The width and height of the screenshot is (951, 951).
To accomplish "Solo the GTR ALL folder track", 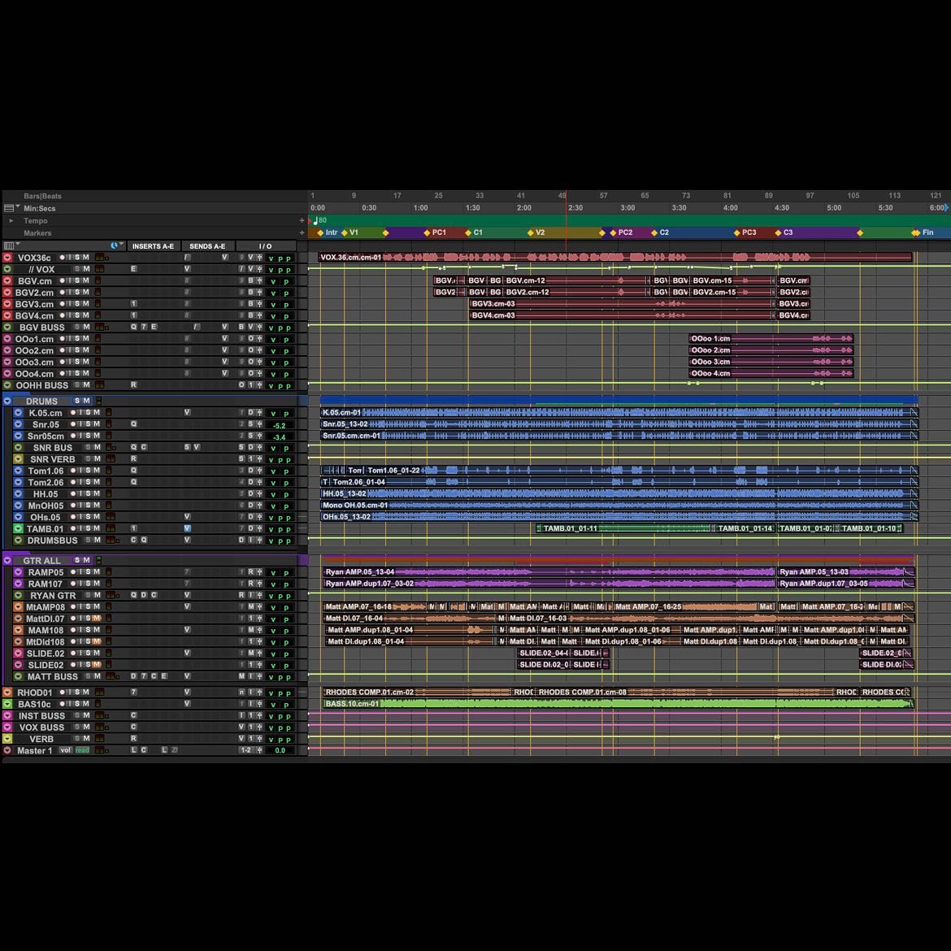I will [x=77, y=560].
